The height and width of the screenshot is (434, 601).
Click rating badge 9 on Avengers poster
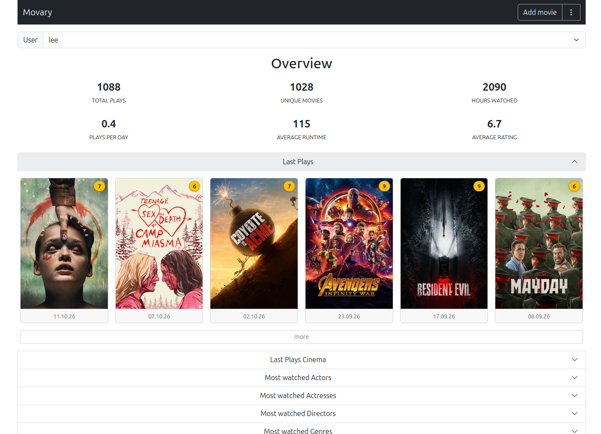(384, 186)
